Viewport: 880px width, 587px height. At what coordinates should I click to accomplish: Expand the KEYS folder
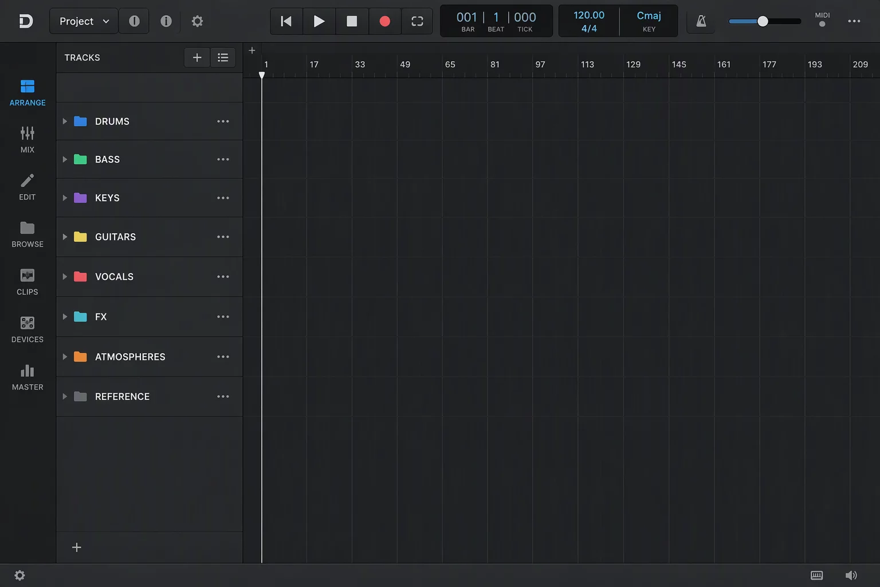click(x=65, y=198)
